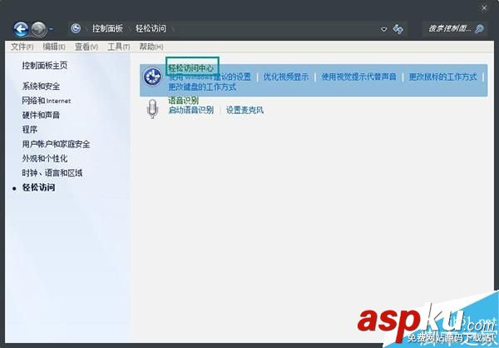Click 使用 Windows 建议的设置 link
The image size is (499, 348).
coord(210,77)
